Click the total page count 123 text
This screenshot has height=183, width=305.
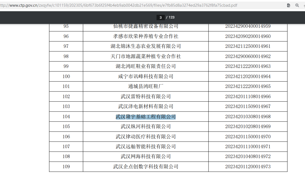click(x=171, y=17)
